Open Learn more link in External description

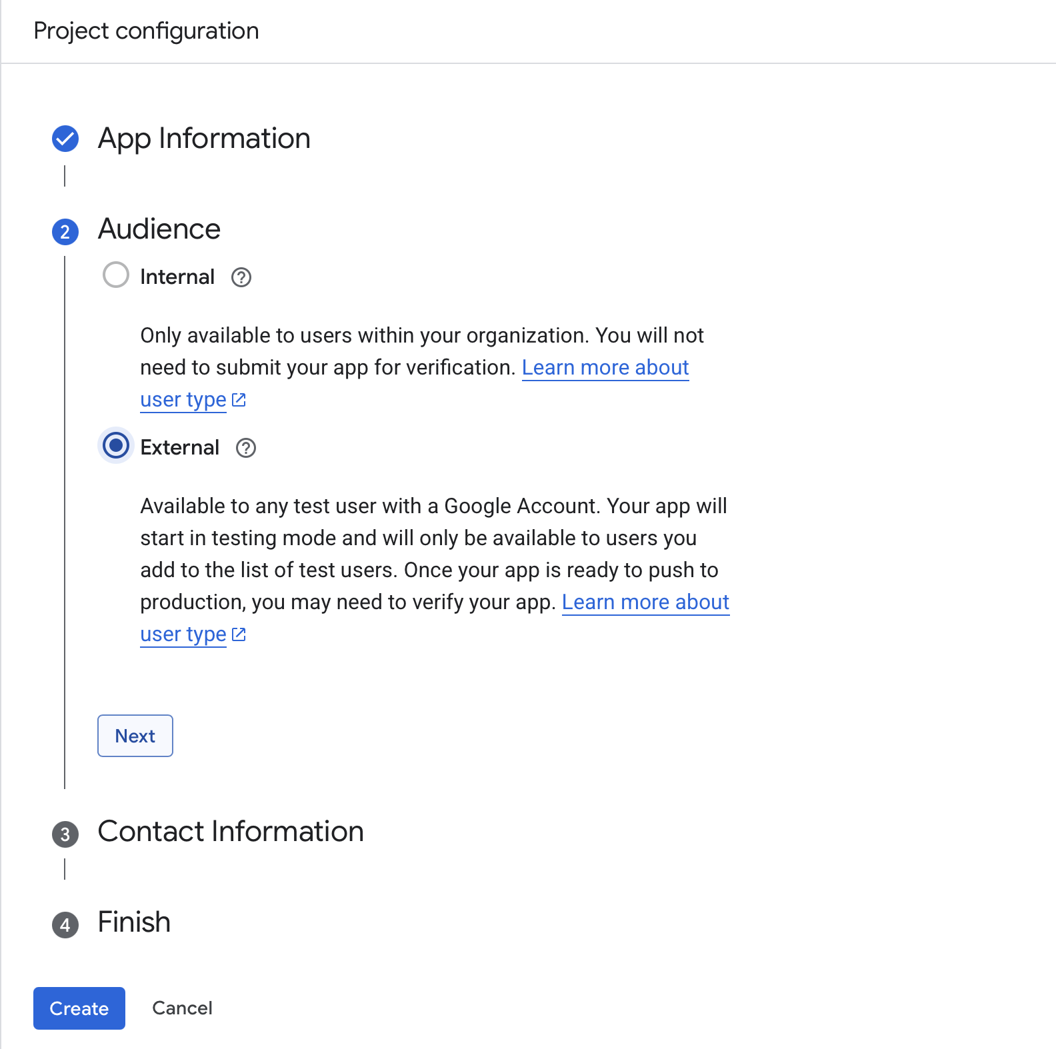pos(645,602)
